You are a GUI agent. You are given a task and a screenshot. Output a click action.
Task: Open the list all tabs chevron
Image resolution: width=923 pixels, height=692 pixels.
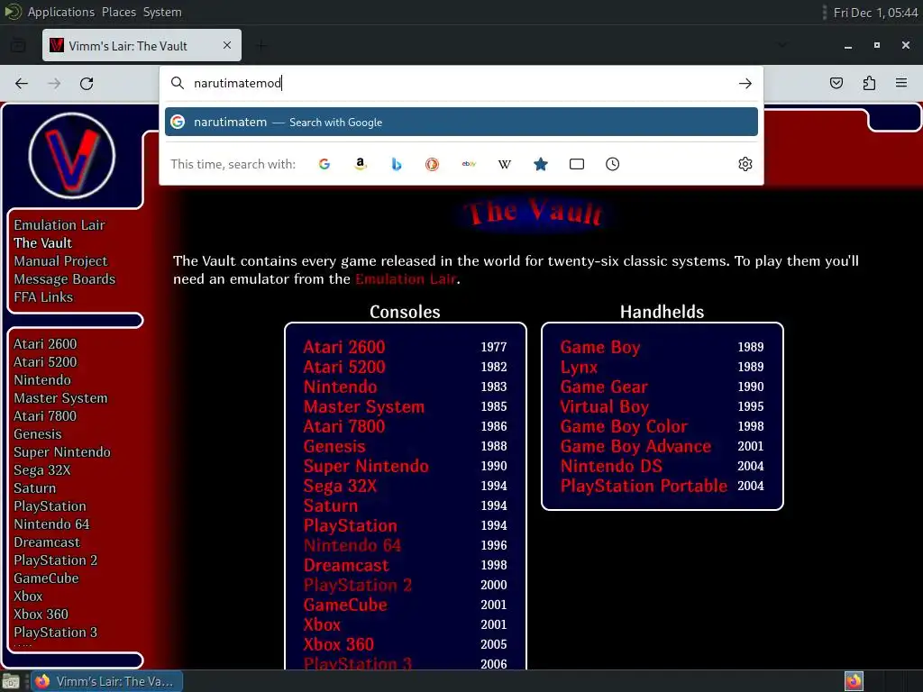point(782,45)
